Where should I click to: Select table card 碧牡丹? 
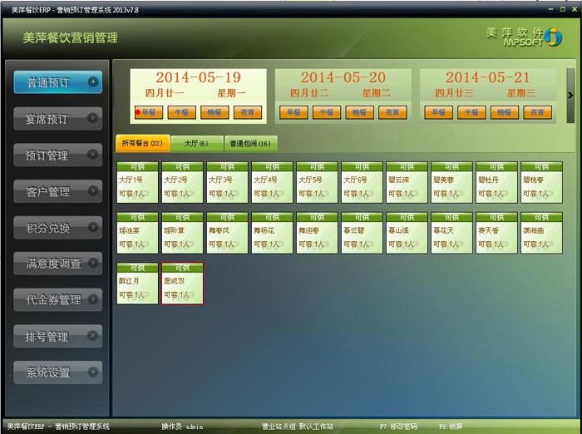(496, 183)
